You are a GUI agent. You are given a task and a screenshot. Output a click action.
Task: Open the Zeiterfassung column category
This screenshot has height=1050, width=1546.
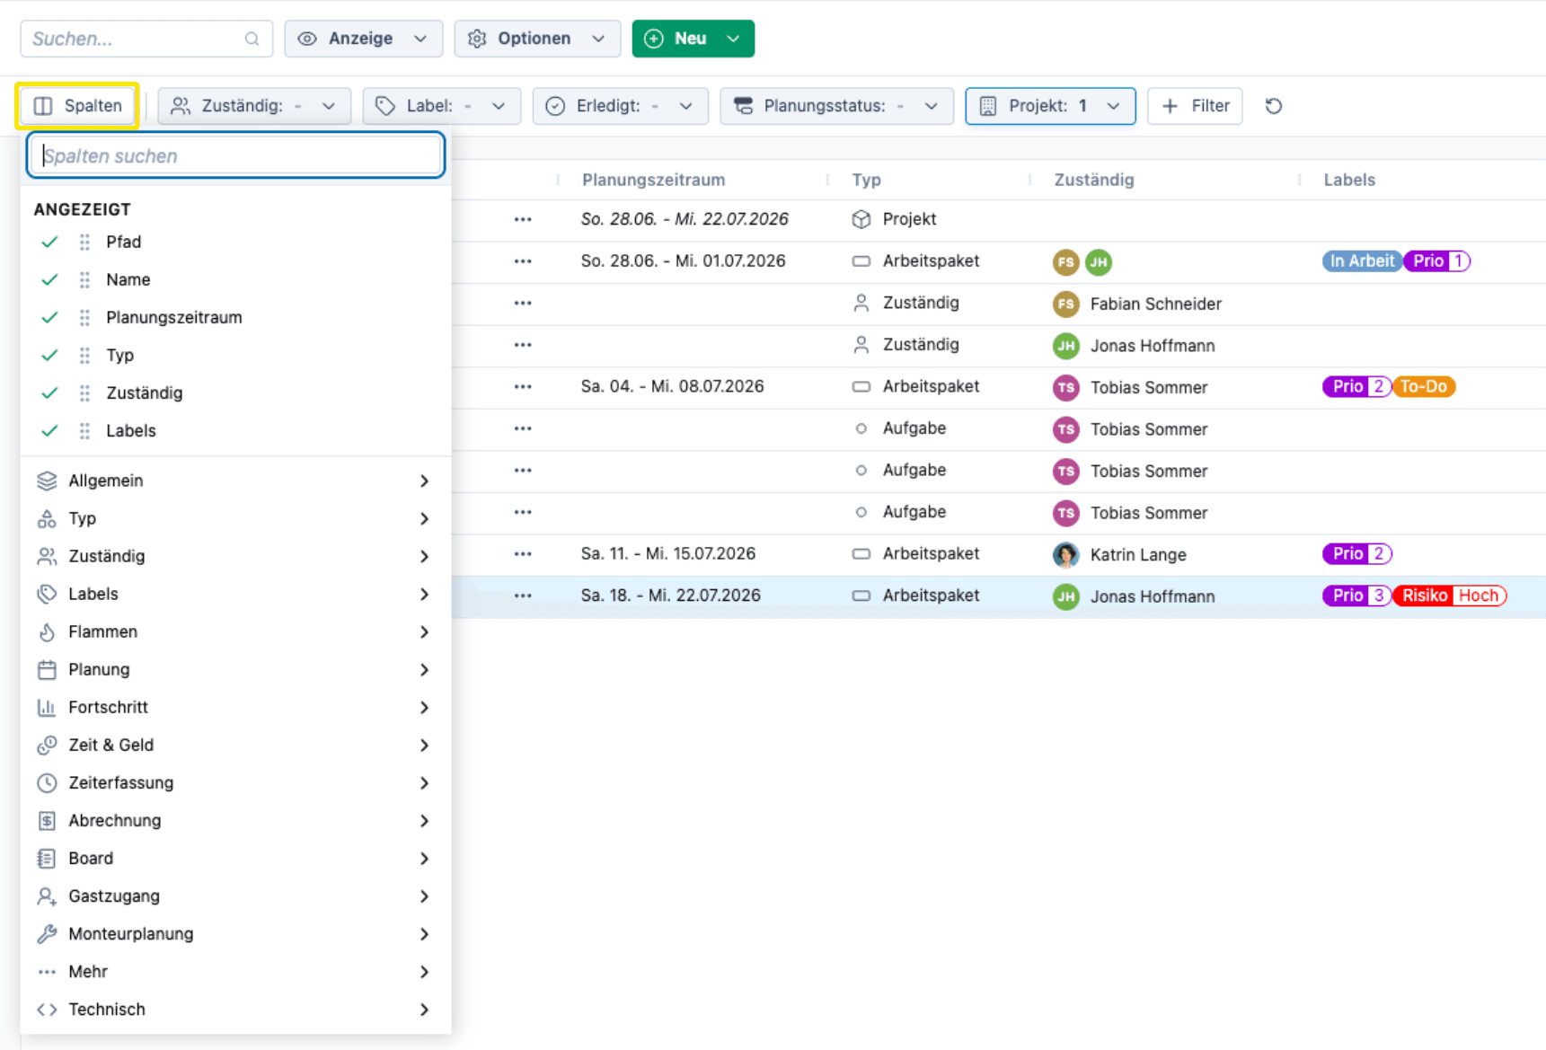pos(234,782)
